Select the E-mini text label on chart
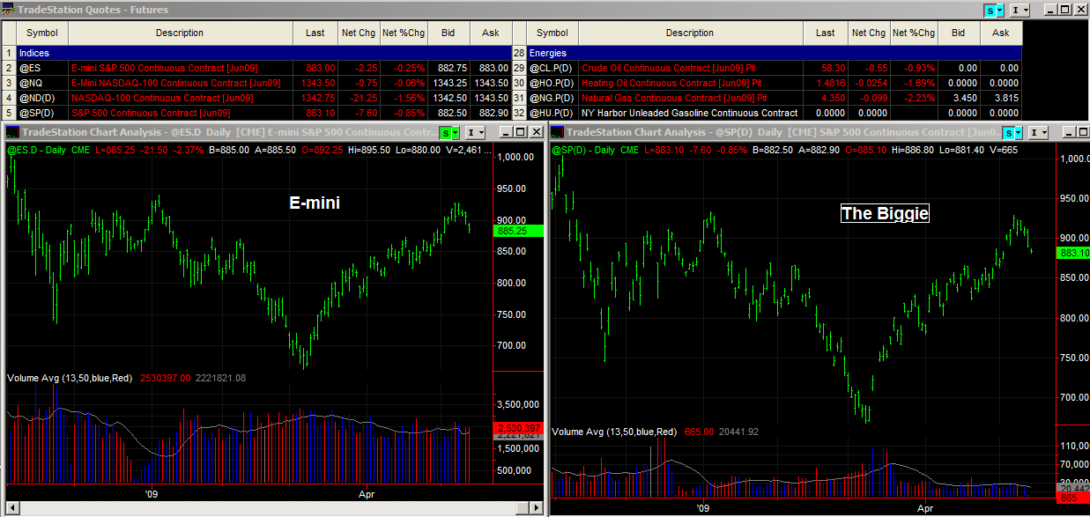This screenshot has height=517, width=1090. click(x=315, y=203)
